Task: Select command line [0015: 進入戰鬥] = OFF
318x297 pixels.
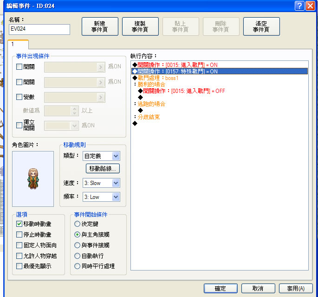Action: pyautogui.click(x=182, y=91)
